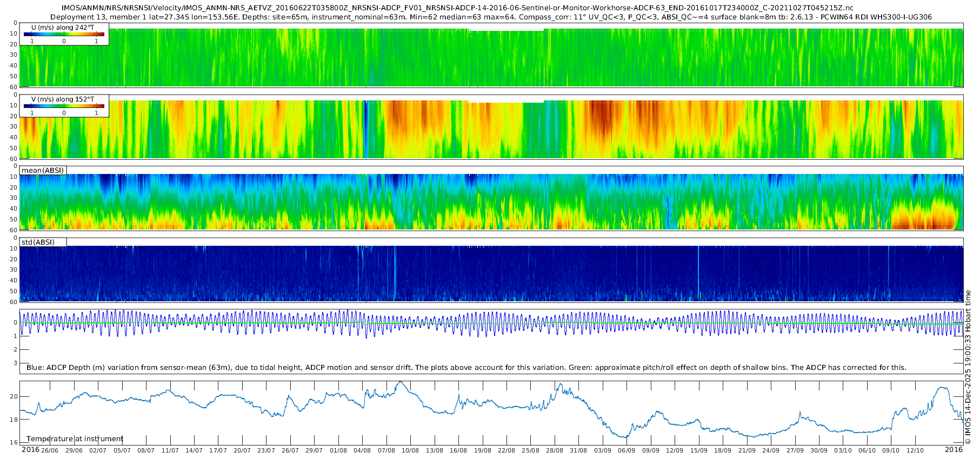Screen dimensions: 973x459
Task: Click the 06/09 date tick label
Action: pyautogui.click(x=627, y=450)
